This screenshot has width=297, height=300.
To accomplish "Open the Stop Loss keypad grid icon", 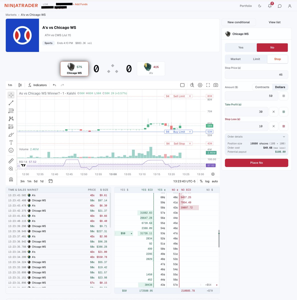I will (x=284, y=126).
